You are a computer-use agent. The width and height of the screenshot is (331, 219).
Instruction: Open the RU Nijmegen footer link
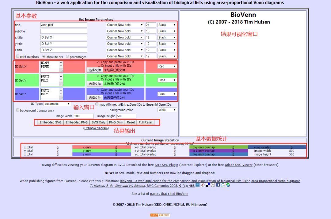click(196, 204)
